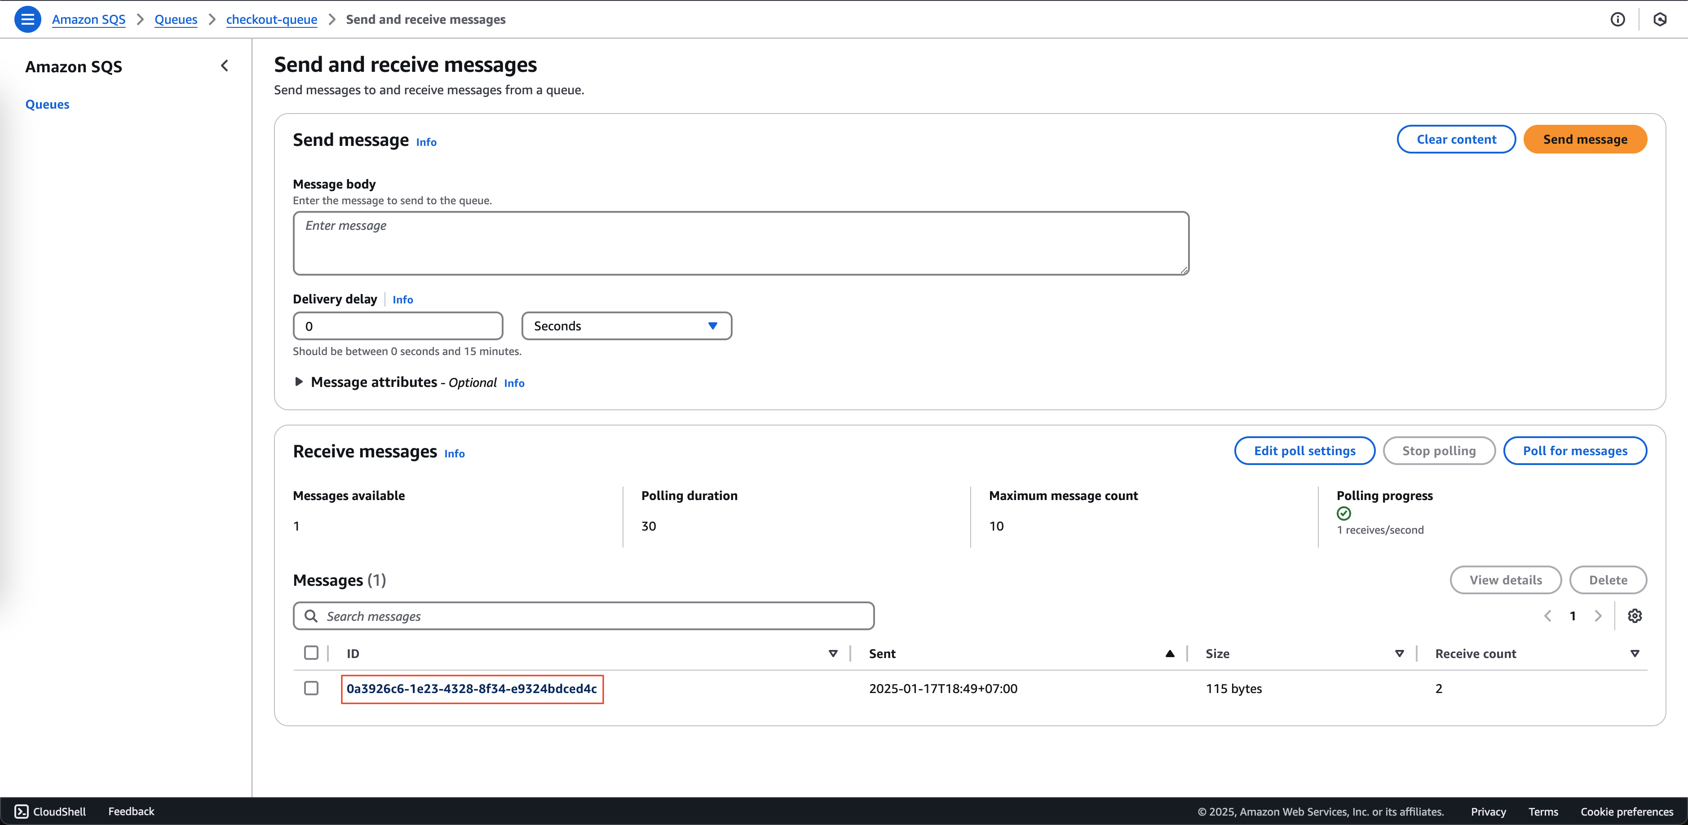Collapse the Amazon SQS side panel
This screenshot has width=1688, height=825.
[225, 66]
